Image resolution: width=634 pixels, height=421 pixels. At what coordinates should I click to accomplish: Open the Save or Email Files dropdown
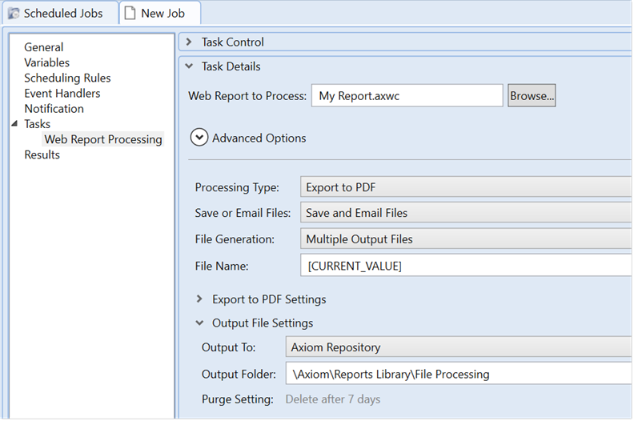click(x=466, y=213)
